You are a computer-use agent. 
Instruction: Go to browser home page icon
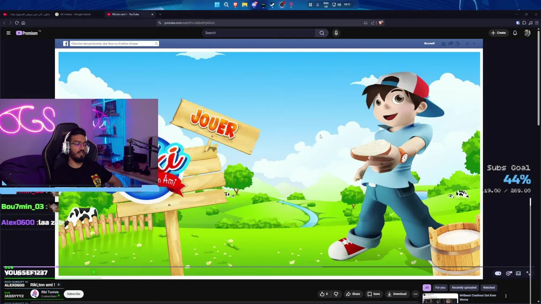pos(23,23)
